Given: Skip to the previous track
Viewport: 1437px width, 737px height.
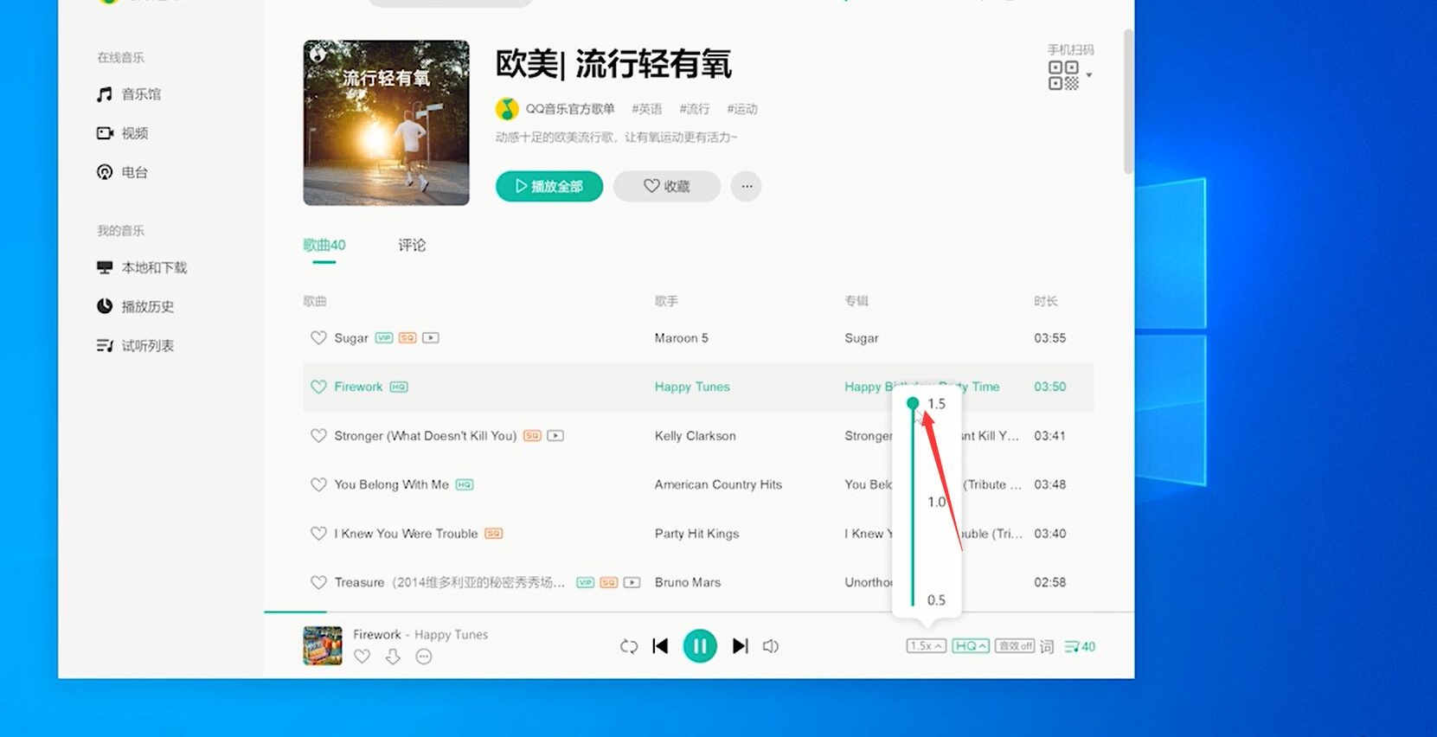Looking at the screenshot, I should [x=661, y=646].
